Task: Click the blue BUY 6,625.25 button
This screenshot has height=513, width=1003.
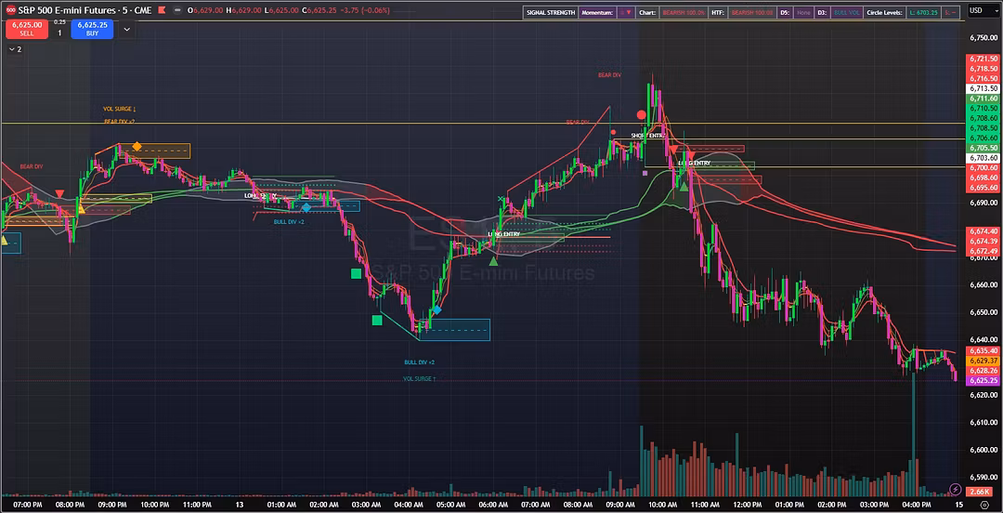Action: [92, 29]
